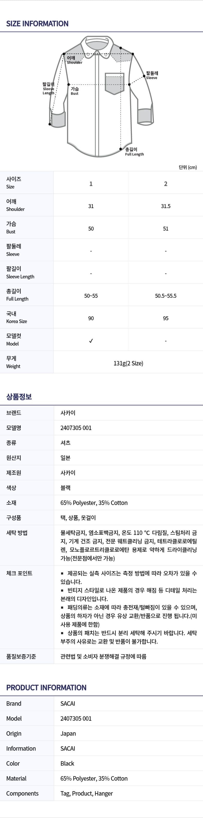
Task: Click the Bust label on the shirt diagram
Action: tap(75, 91)
